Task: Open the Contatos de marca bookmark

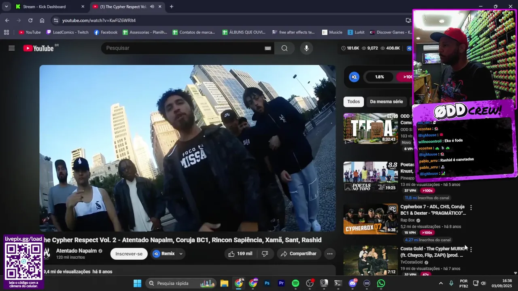Action: coord(194,32)
